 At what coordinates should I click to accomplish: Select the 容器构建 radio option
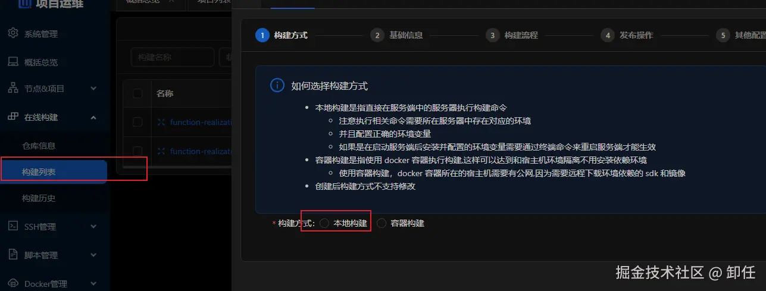click(x=382, y=223)
